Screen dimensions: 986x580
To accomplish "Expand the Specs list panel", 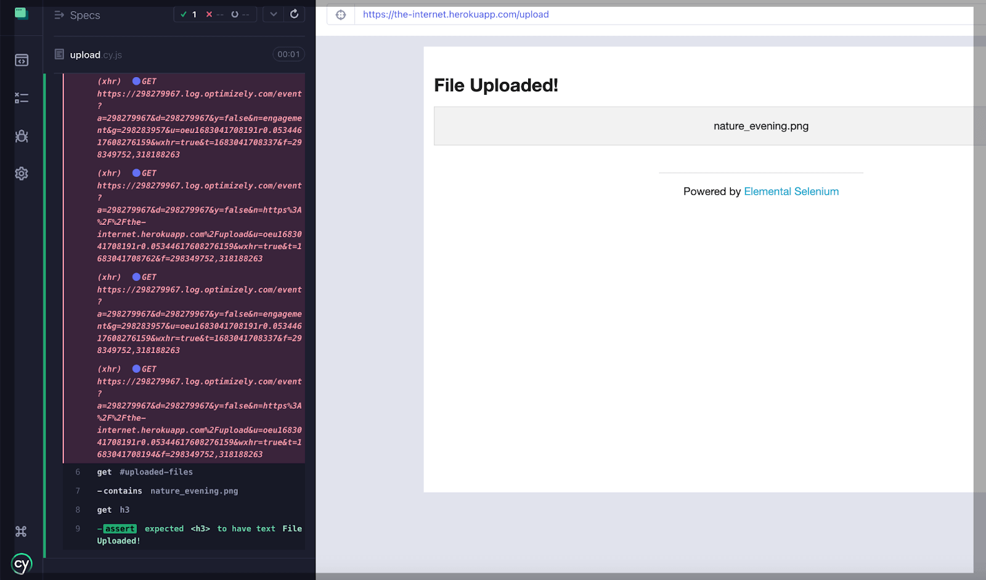I will point(77,15).
